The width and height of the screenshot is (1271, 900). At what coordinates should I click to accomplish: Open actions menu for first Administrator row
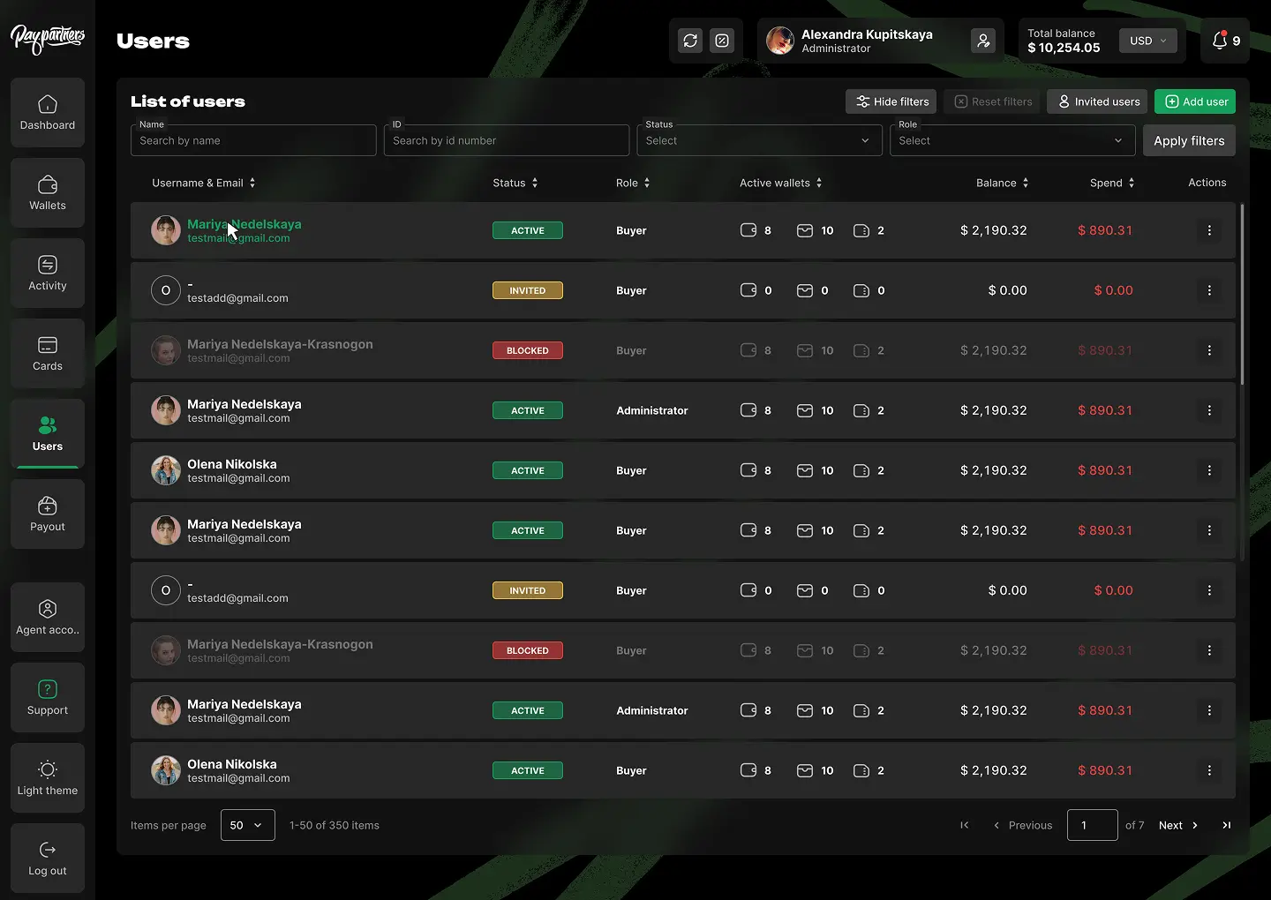[1209, 410]
